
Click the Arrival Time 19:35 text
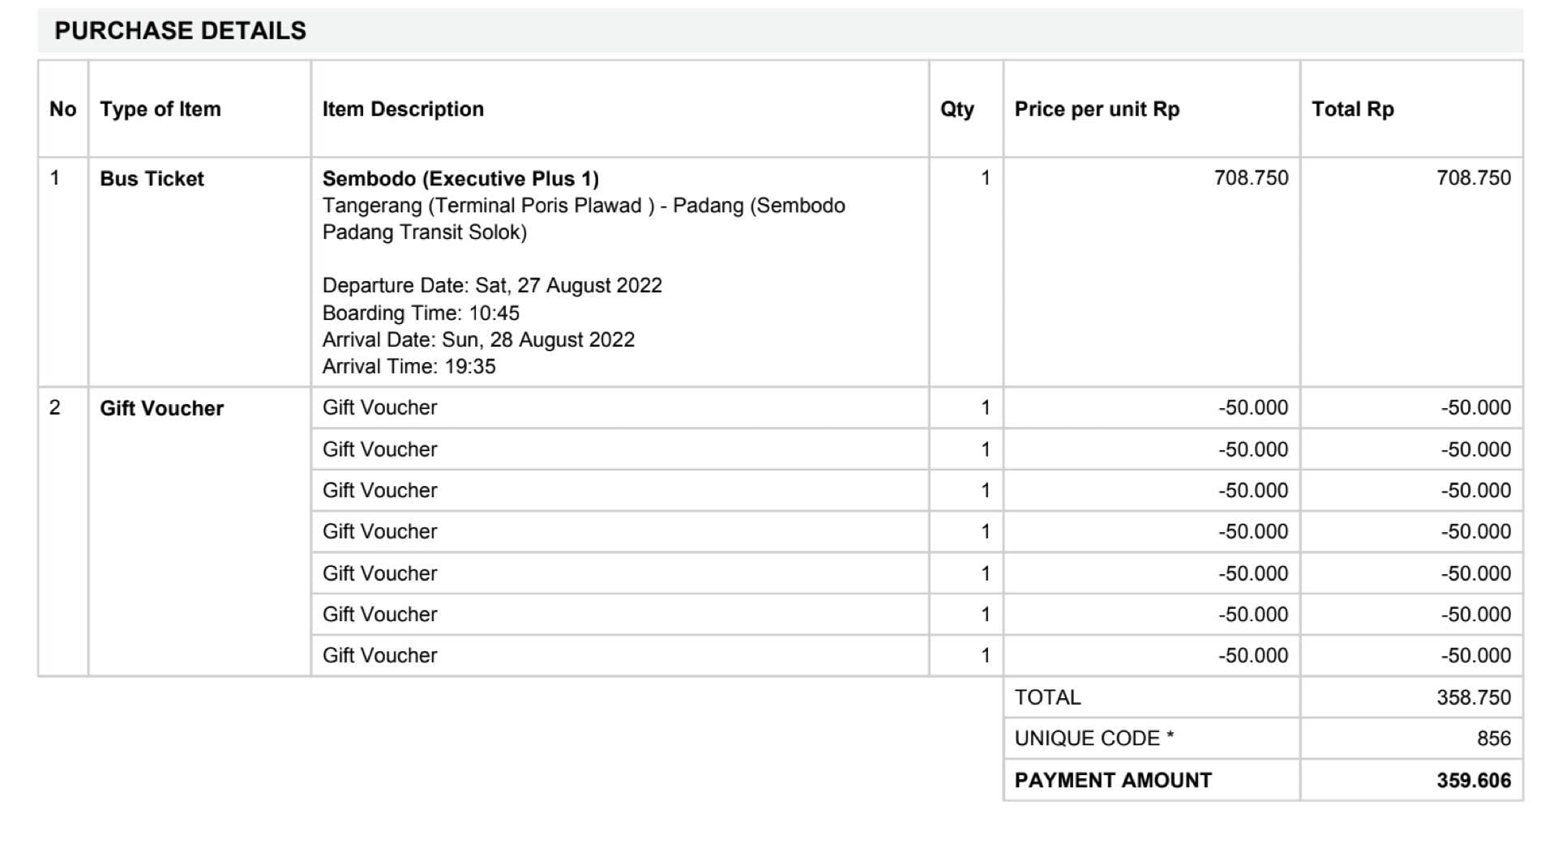[409, 367]
